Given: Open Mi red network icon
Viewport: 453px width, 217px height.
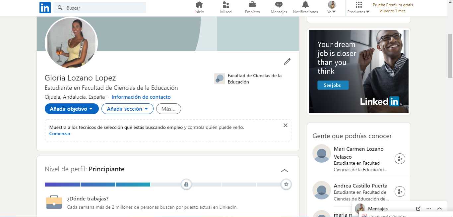Looking at the screenshot, I should click(x=226, y=5).
